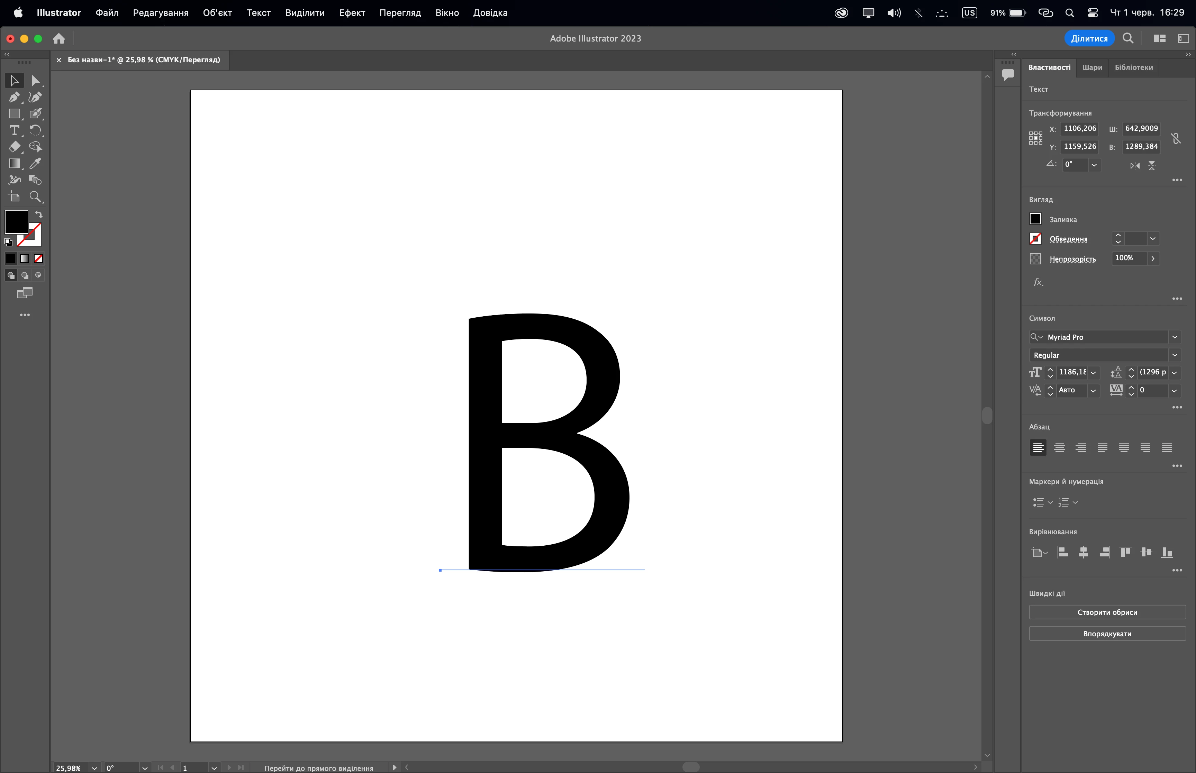This screenshot has width=1196, height=773.
Task: Select the Eyedropper tool
Action: 35,163
